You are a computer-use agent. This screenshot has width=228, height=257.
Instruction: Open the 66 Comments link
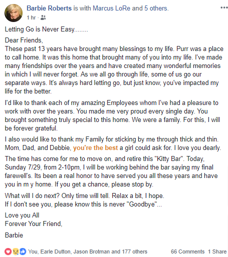(187, 251)
